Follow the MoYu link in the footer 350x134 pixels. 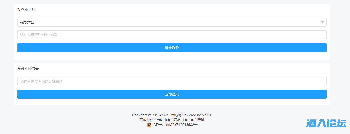click(x=206, y=115)
